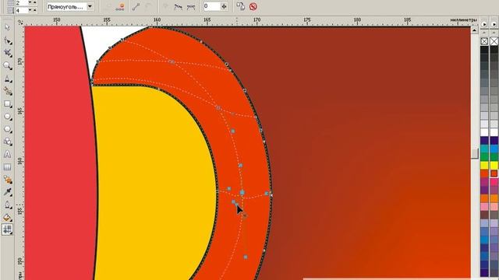Click mesh grid field showing 2

pyautogui.click(x=22, y=2)
